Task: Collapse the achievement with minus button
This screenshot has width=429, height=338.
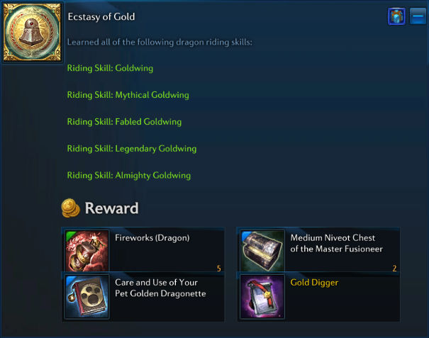Action: coord(418,16)
